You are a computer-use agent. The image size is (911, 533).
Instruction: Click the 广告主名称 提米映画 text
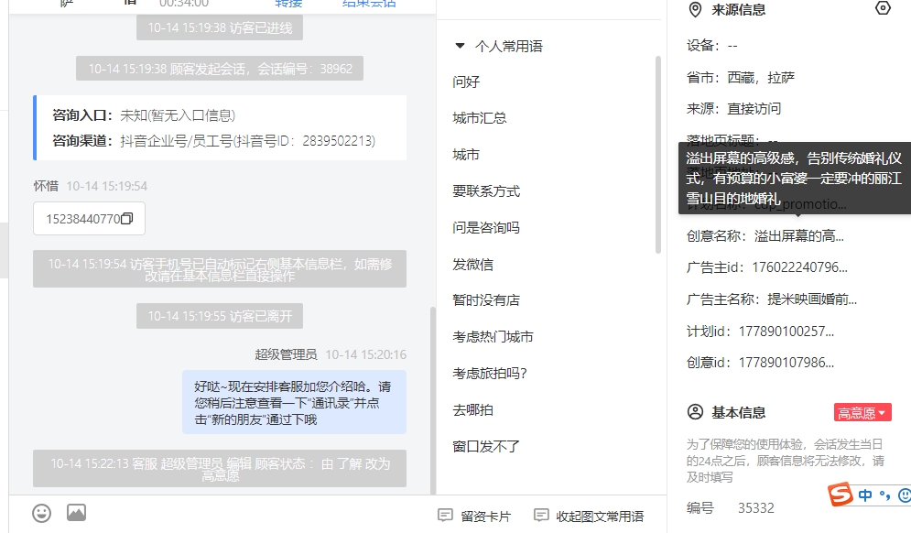tap(812, 299)
